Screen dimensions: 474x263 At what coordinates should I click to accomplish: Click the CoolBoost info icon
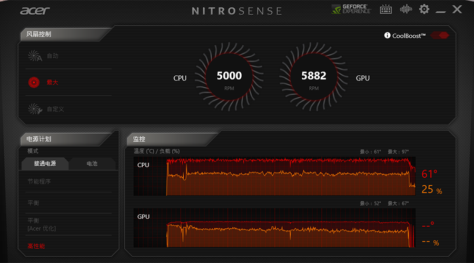[x=387, y=35]
